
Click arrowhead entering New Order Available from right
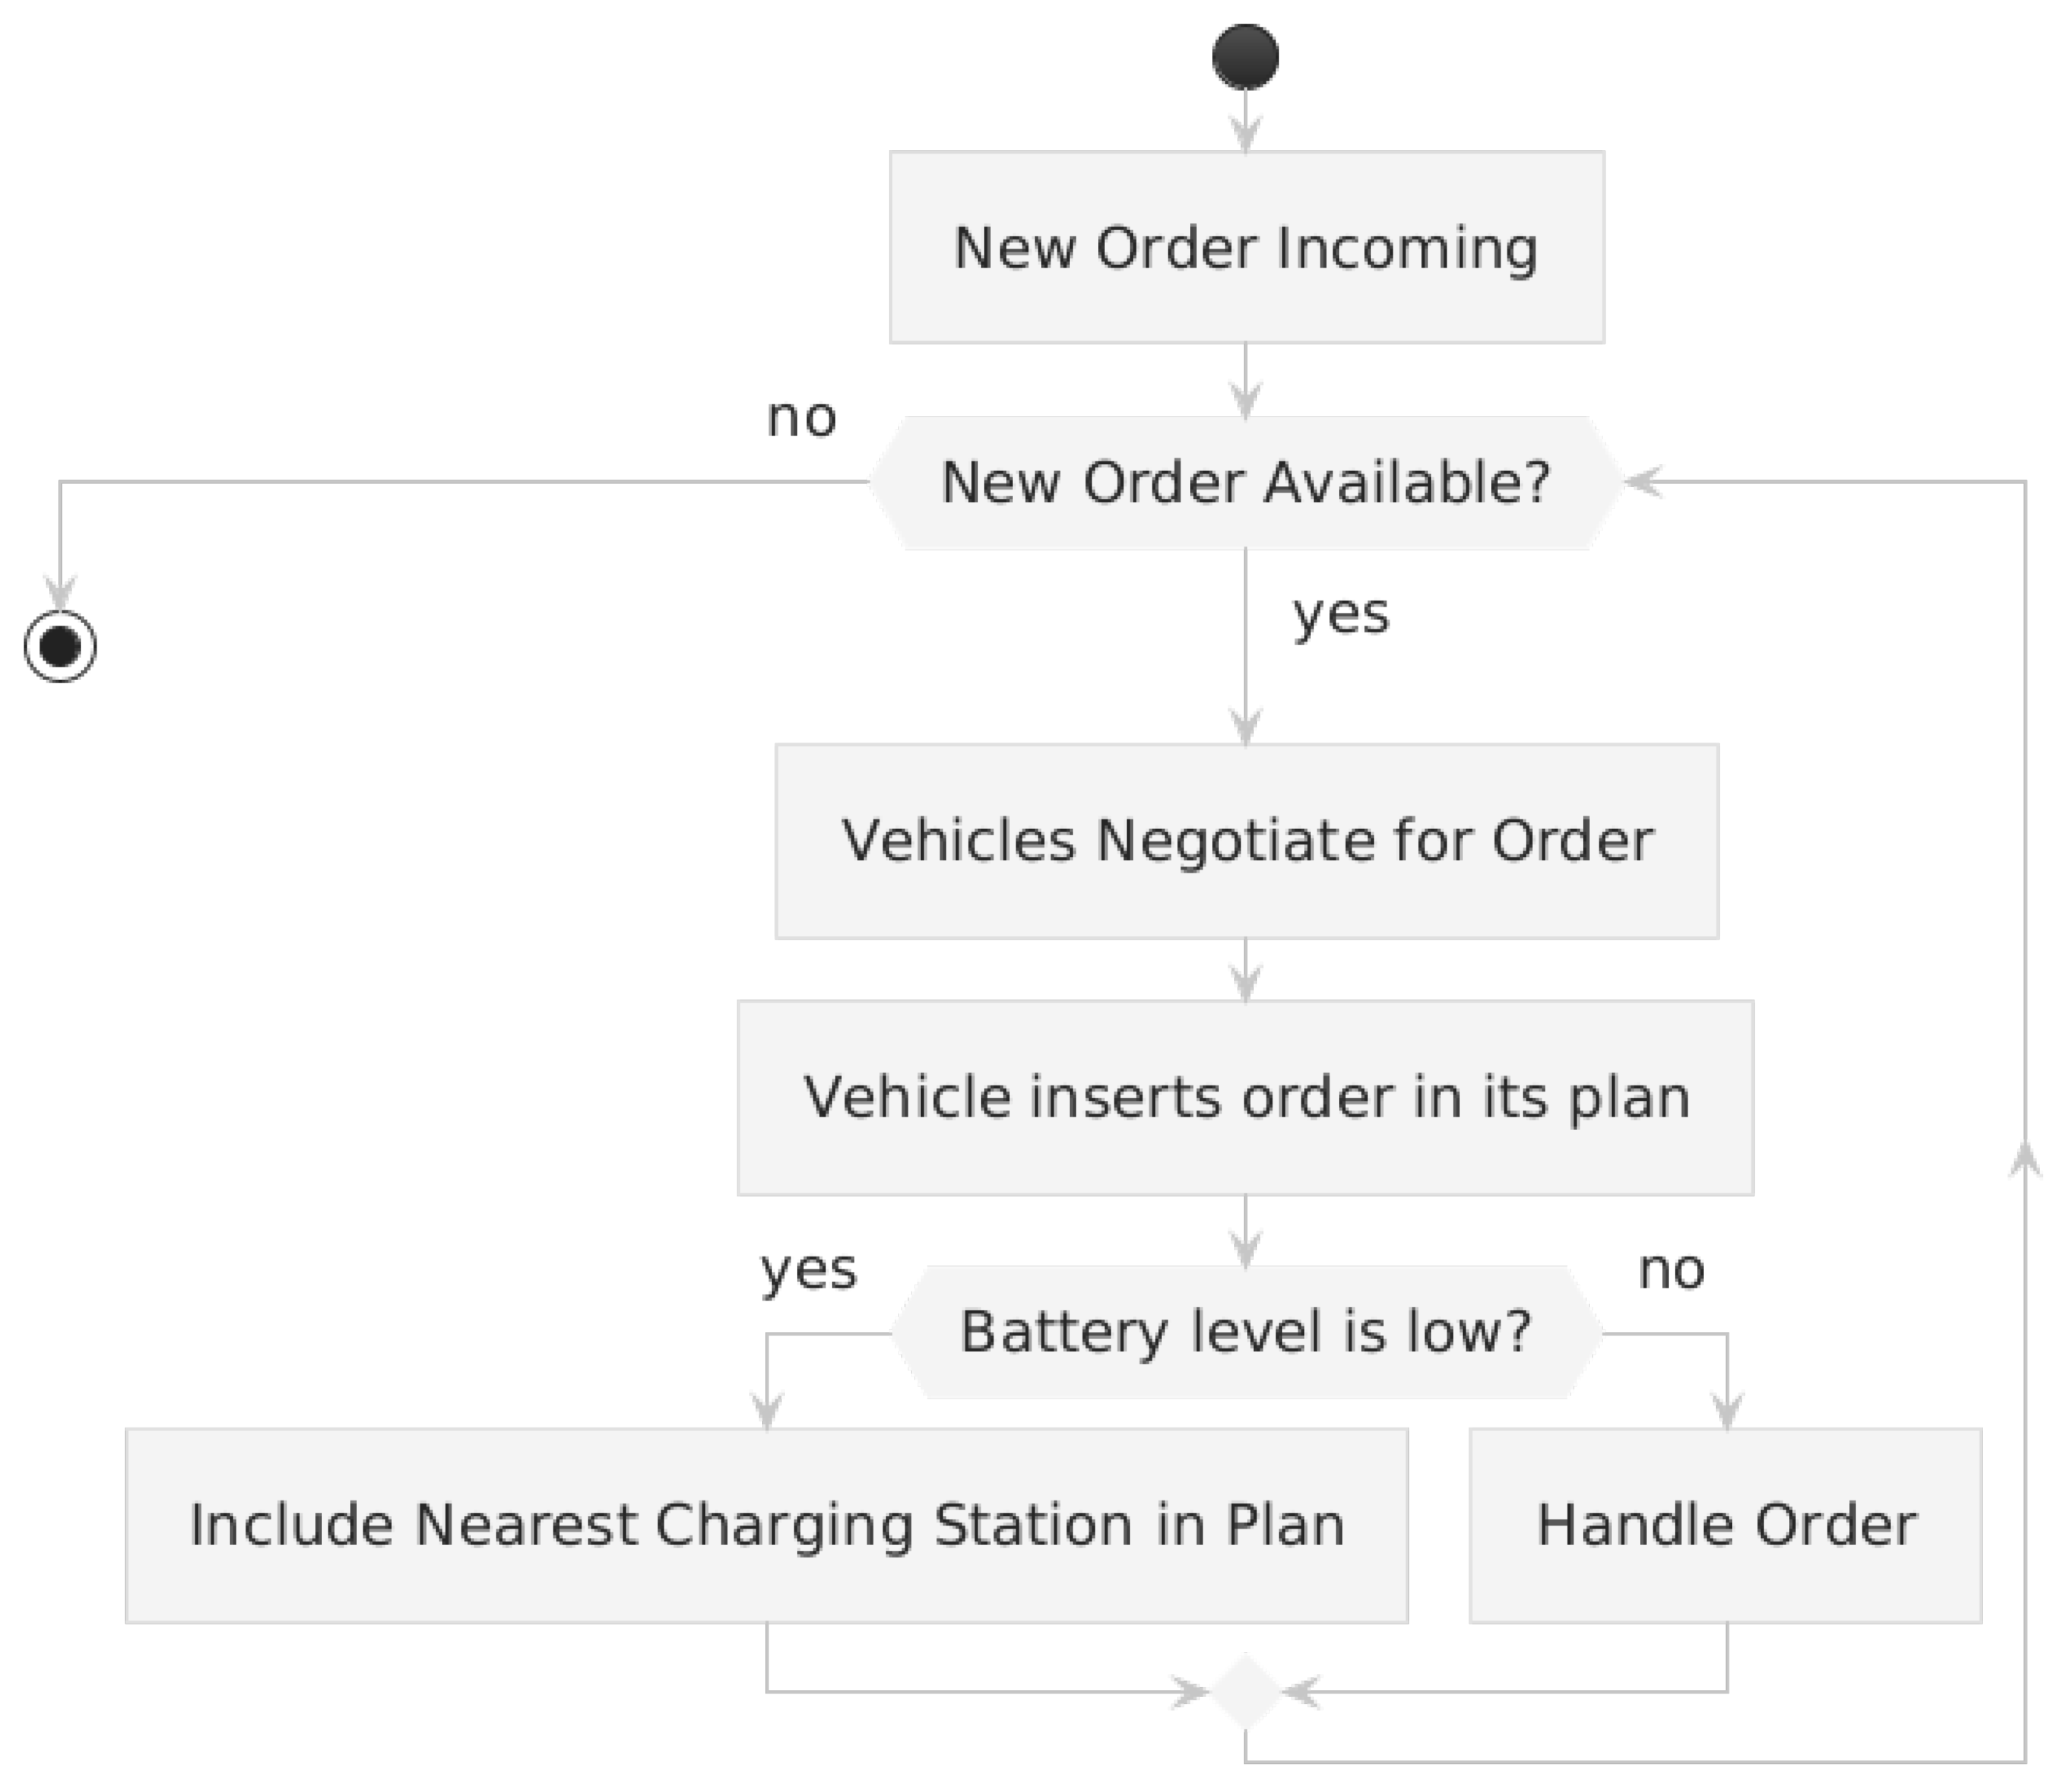(x=1640, y=482)
